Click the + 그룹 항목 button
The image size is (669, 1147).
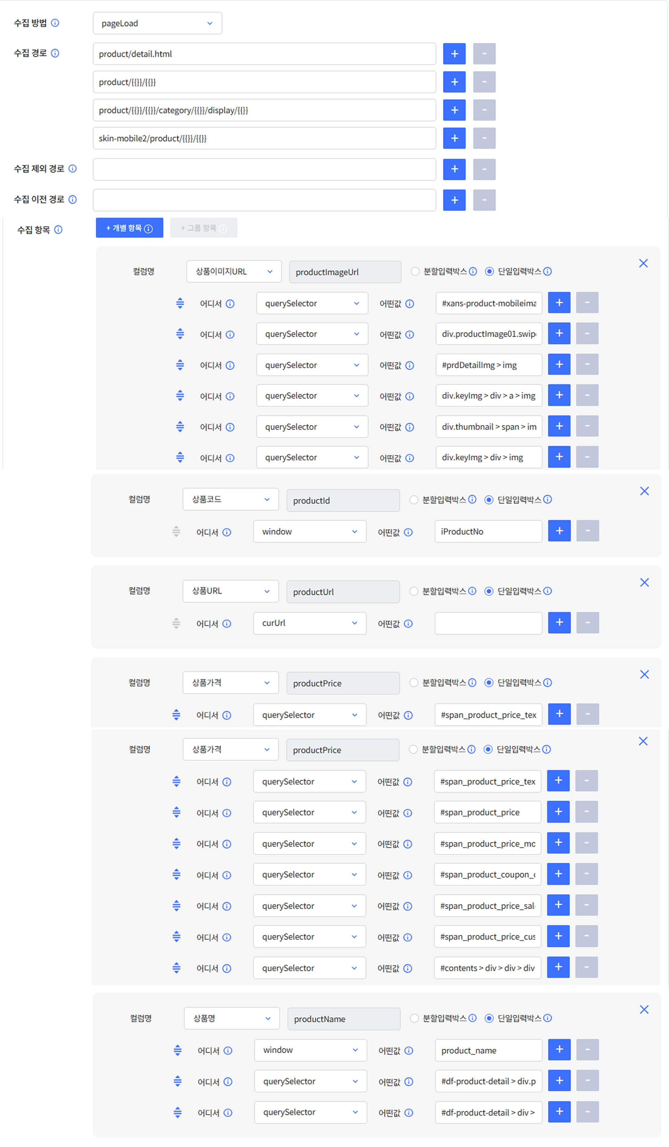(x=204, y=228)
